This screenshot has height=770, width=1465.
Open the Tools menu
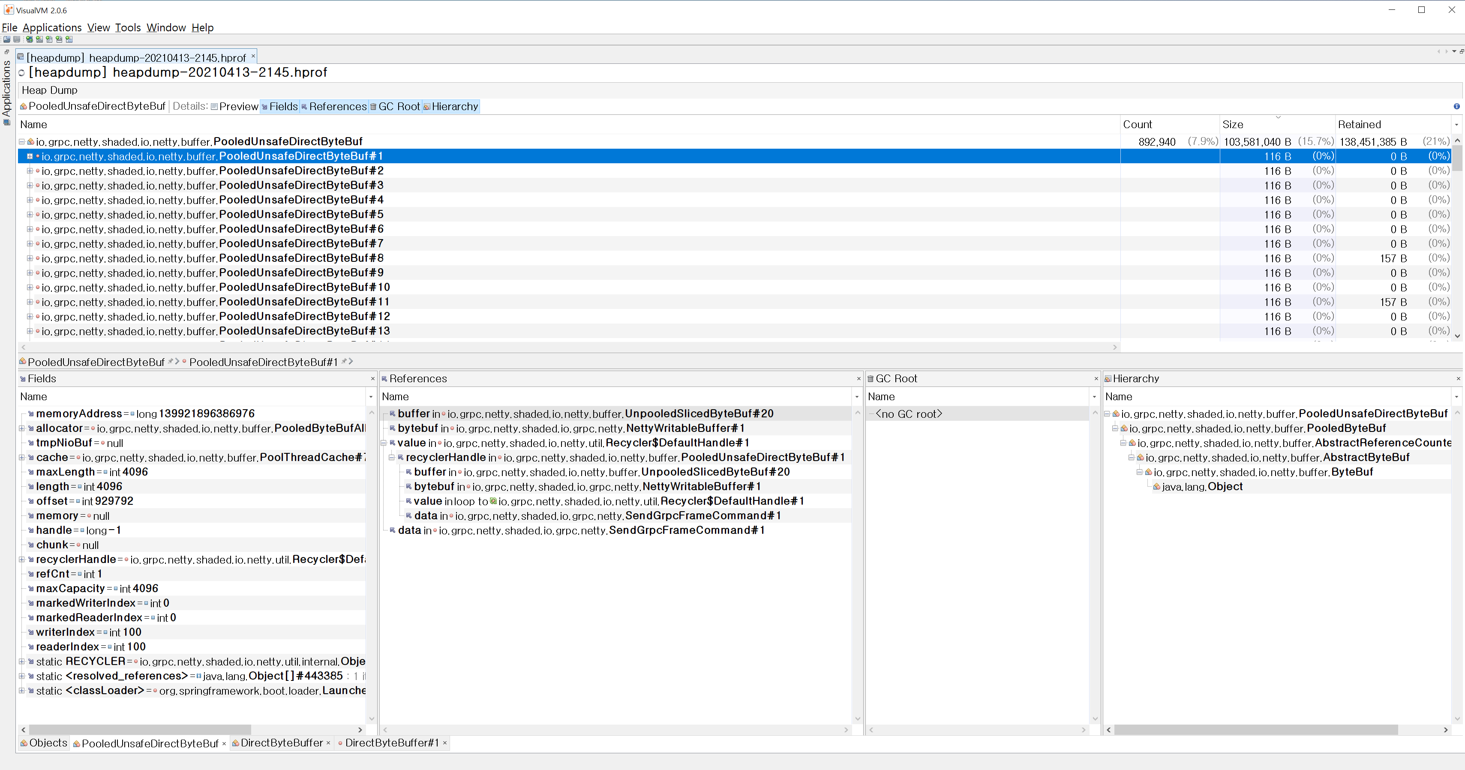click(127, 27)
